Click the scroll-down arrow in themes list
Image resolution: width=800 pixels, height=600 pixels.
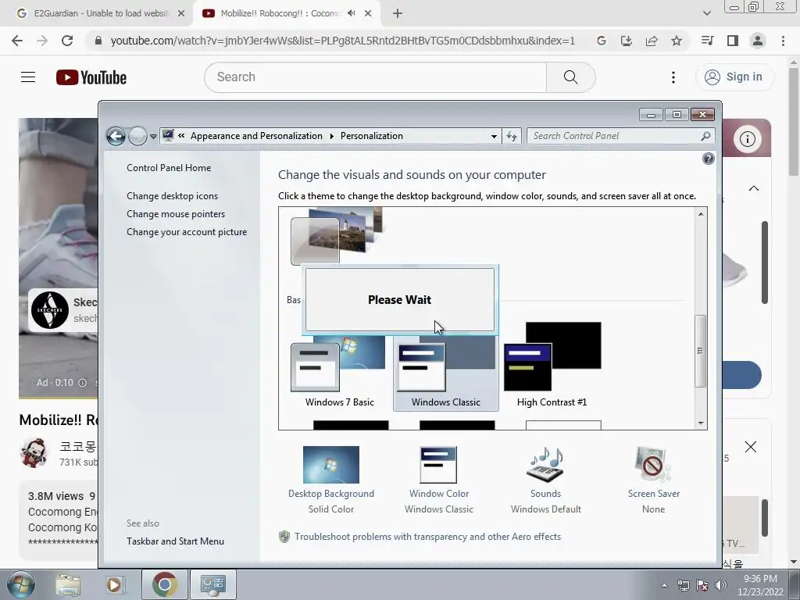pyautogui.click(x=701, y=423)
